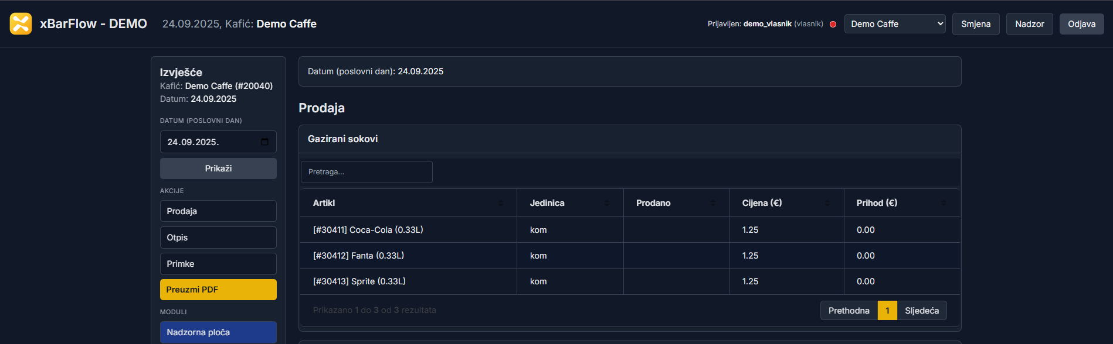This screenshot has height=344, width=1113.
Task: Click the xBarFlow logo icon
Action: coord(21,24)
